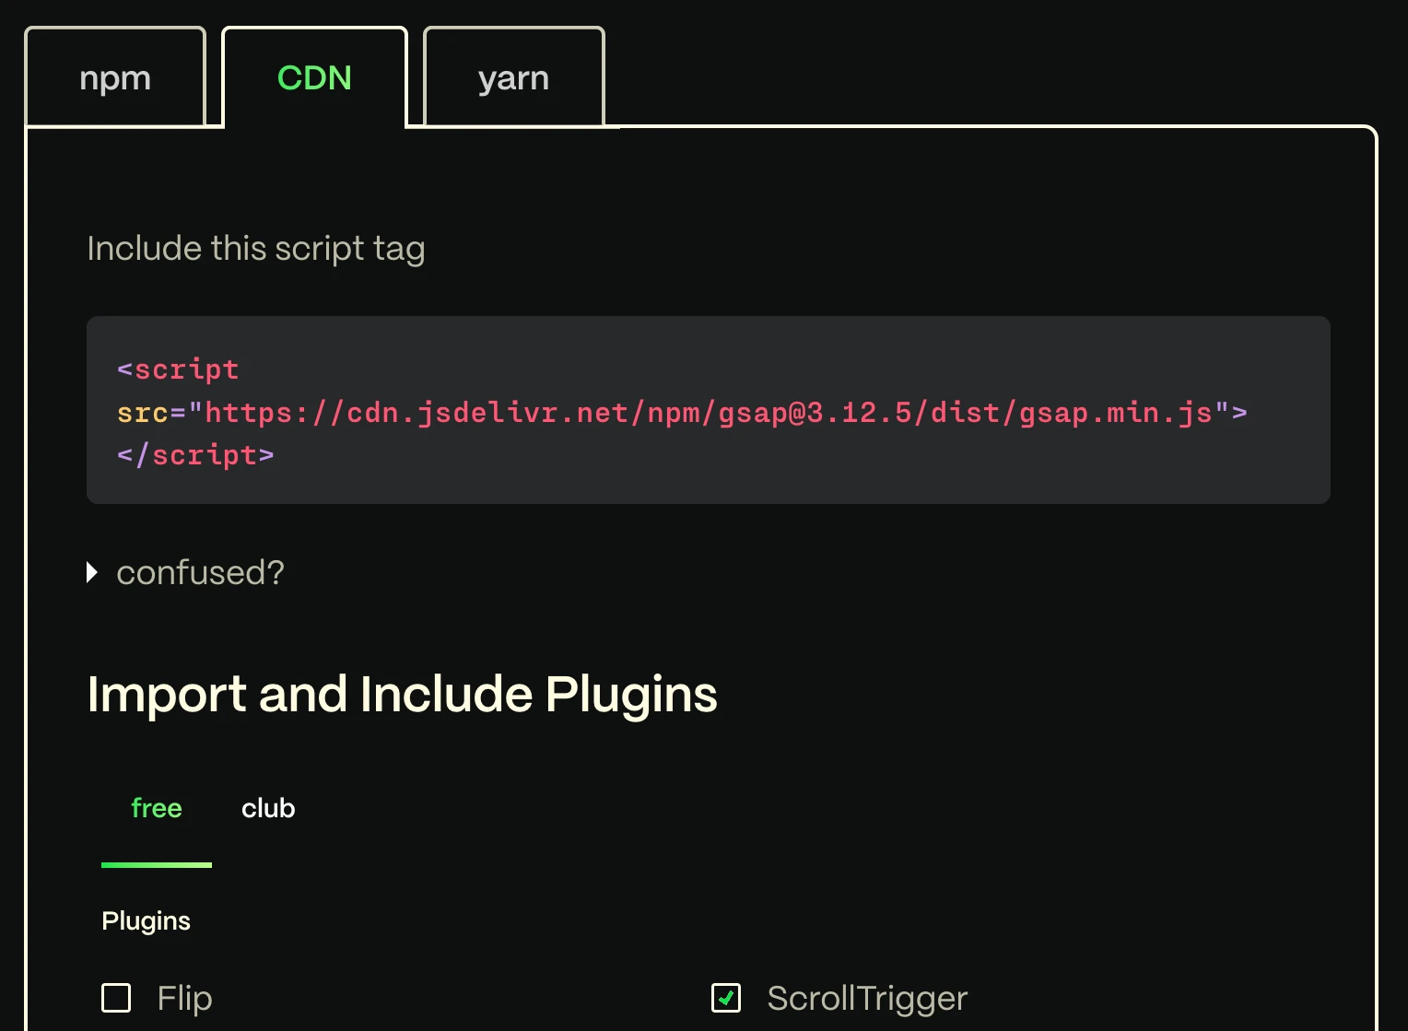This screenshot has height=1031, width=1408.
Task: Open the yarn tab
Action: (513, 77)
